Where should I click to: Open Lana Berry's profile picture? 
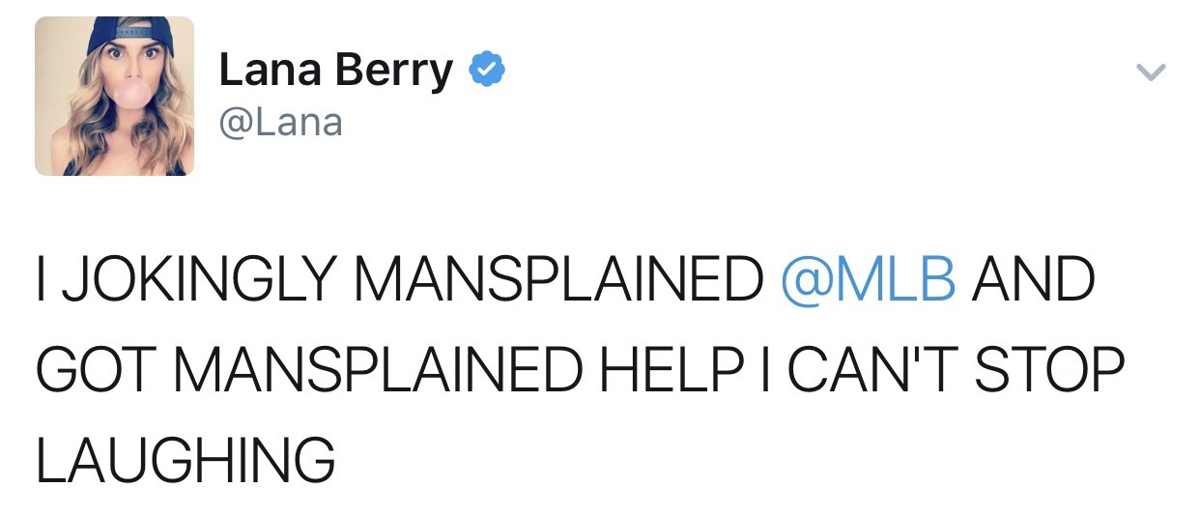pos(114,97)
